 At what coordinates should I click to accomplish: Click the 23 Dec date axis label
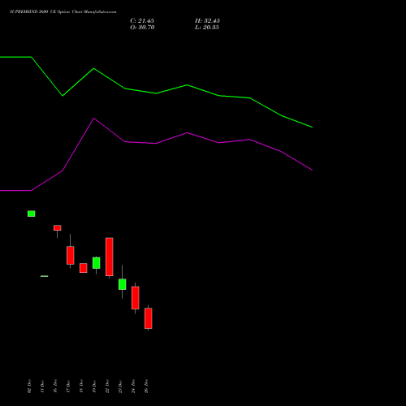(x=120, y=387)
